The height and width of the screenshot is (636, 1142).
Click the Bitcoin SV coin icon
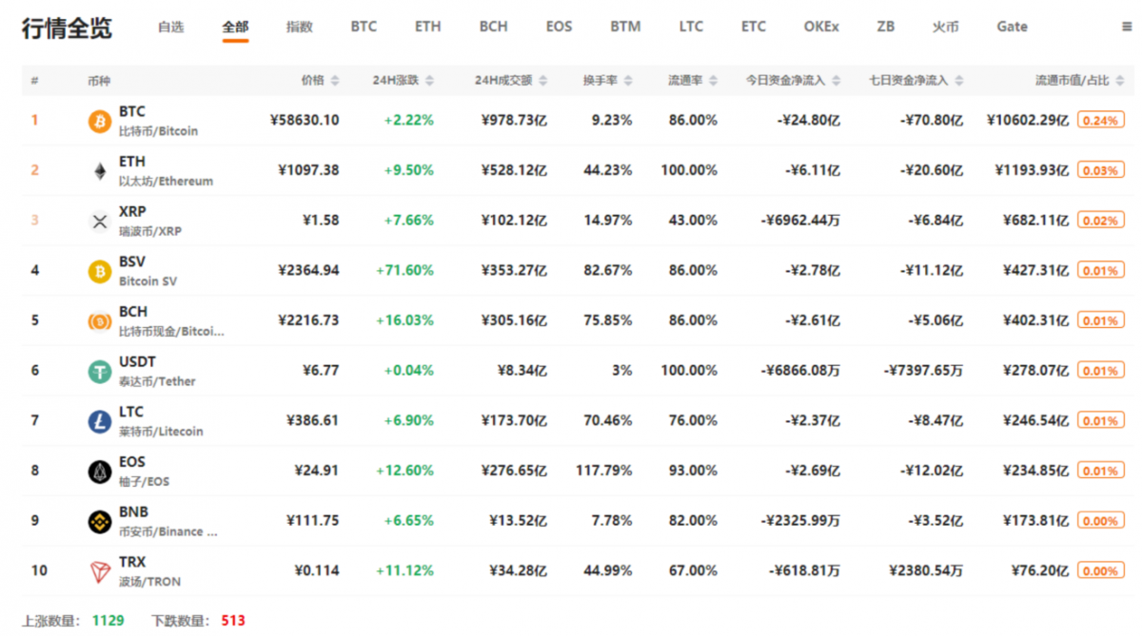[100, 272]
